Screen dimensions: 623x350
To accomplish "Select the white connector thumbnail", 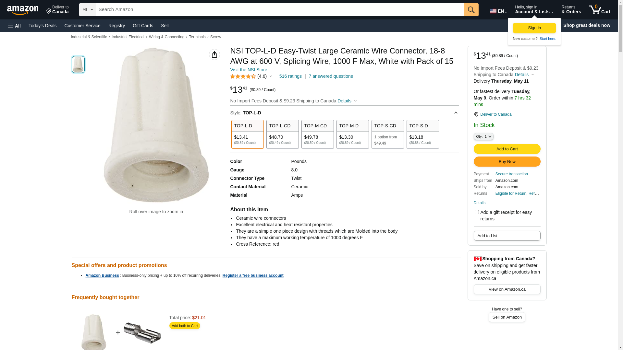I will coord(78,64).
